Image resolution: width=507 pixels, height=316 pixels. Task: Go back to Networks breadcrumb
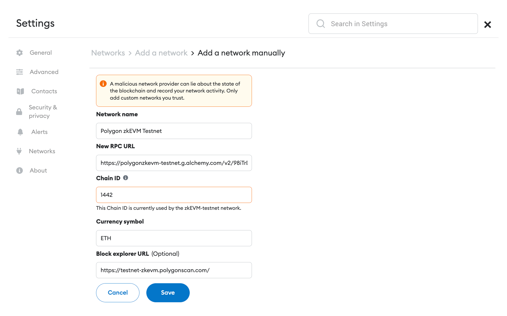coord(108,53)
